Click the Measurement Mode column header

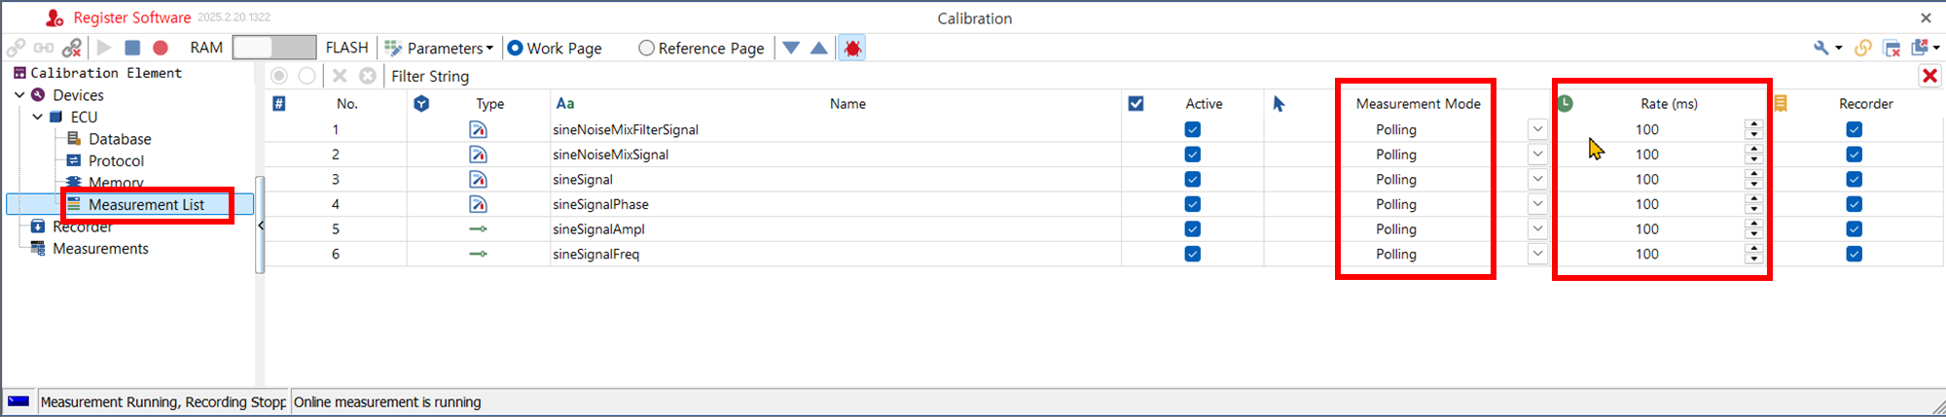click(1418, 103)
